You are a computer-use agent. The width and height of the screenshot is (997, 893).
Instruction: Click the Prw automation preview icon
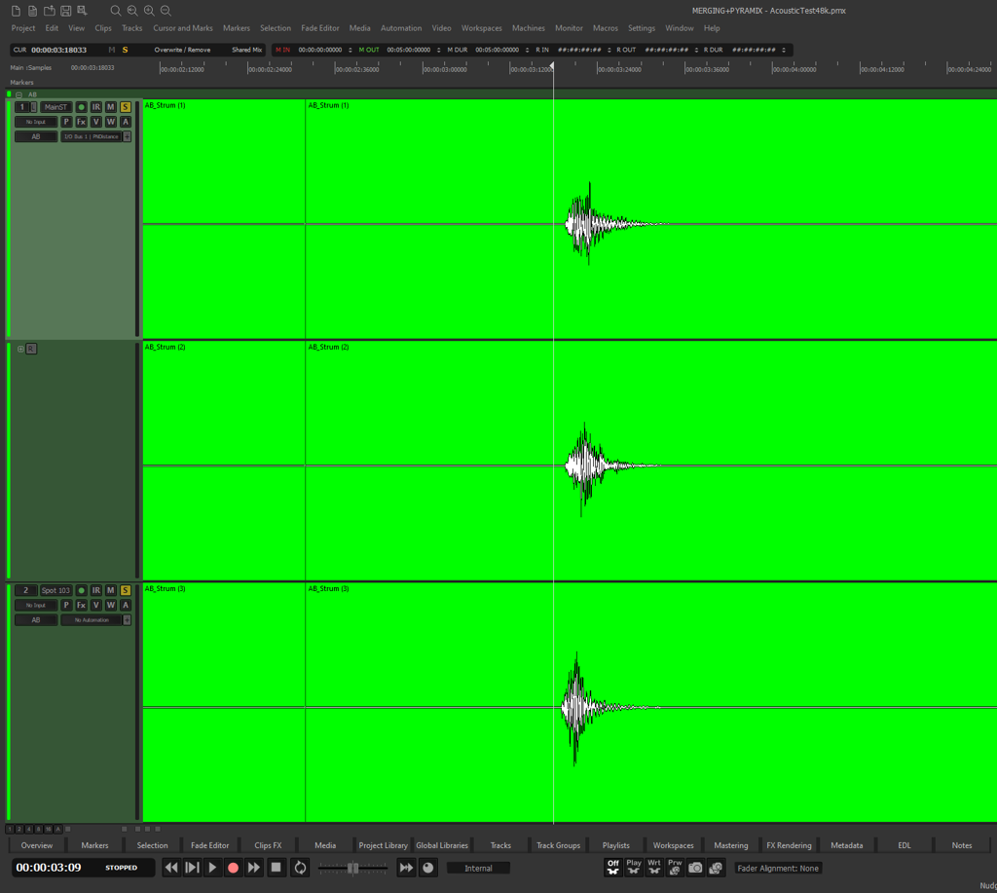675,868
